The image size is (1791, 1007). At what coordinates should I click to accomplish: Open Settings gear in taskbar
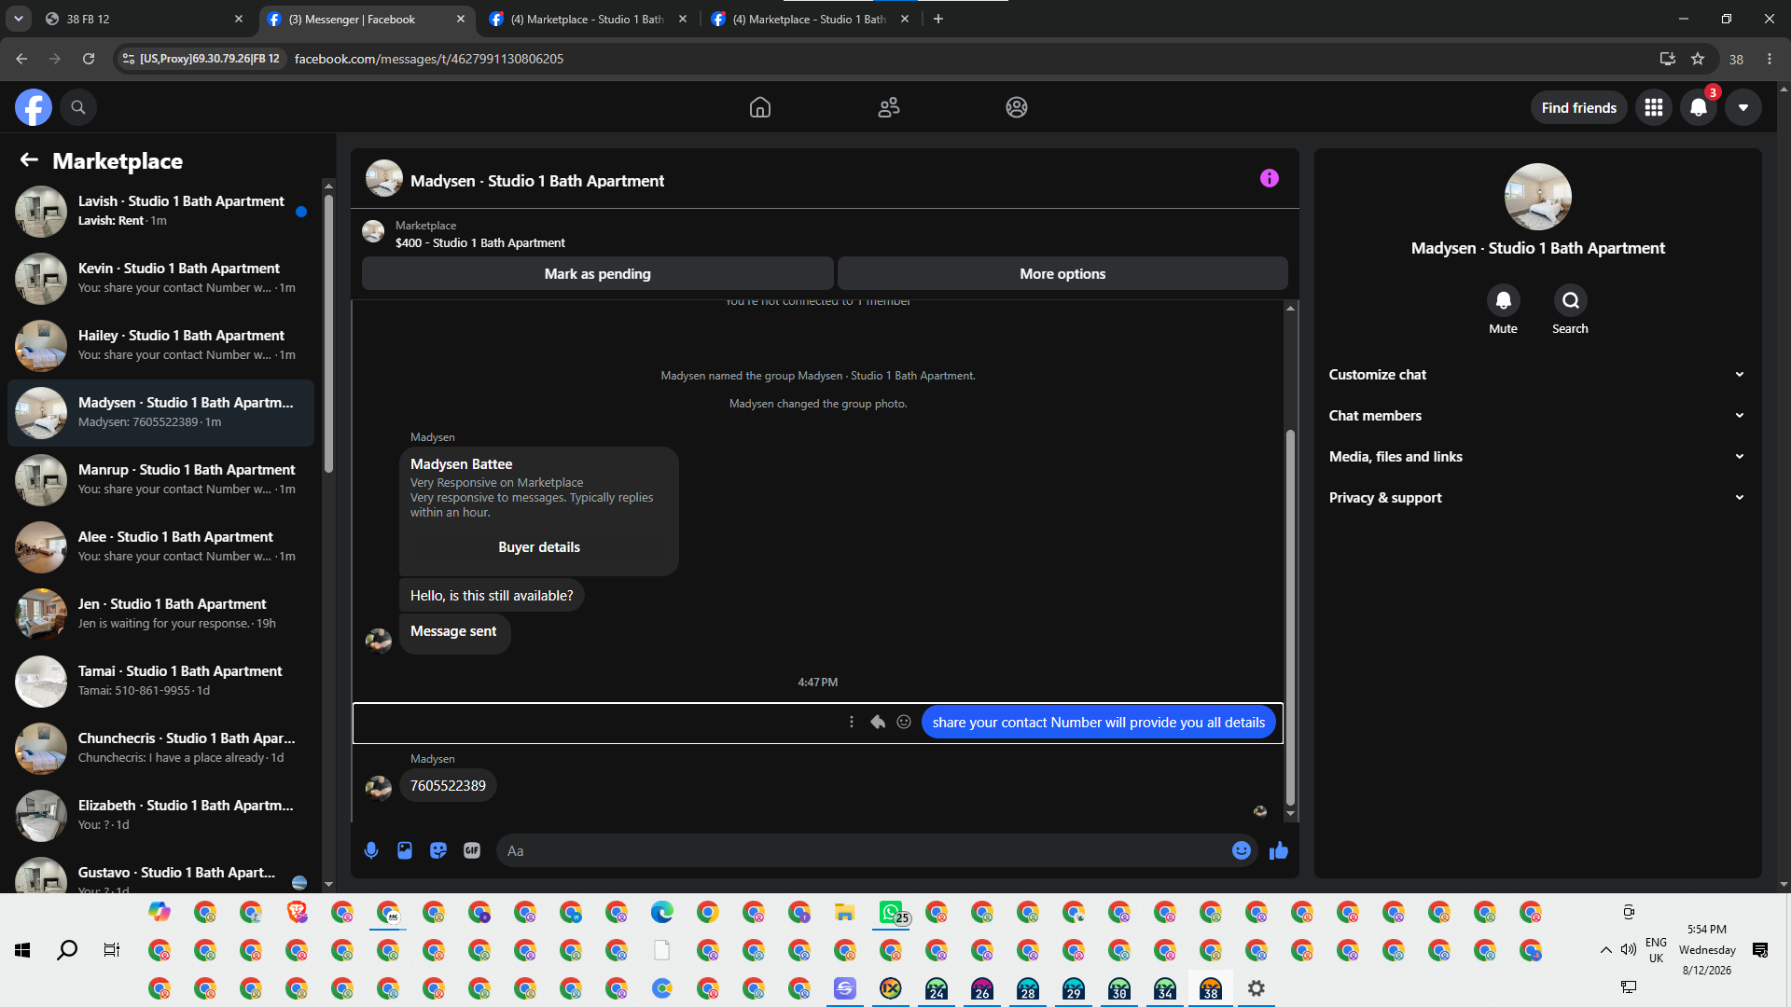pyautogui.click(x=1256, y=988)
